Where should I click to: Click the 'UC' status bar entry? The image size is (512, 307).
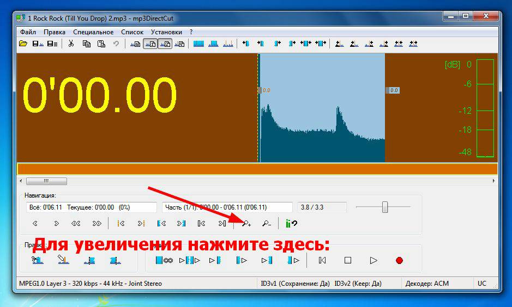pyautogui.click(x=482, y=284)
